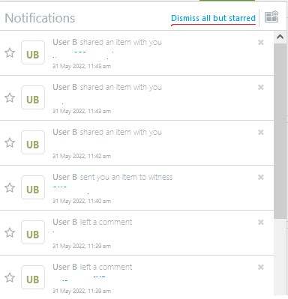Star the 11:45 am shared item notification
The image size is (288, 299).
coord(10,52)
